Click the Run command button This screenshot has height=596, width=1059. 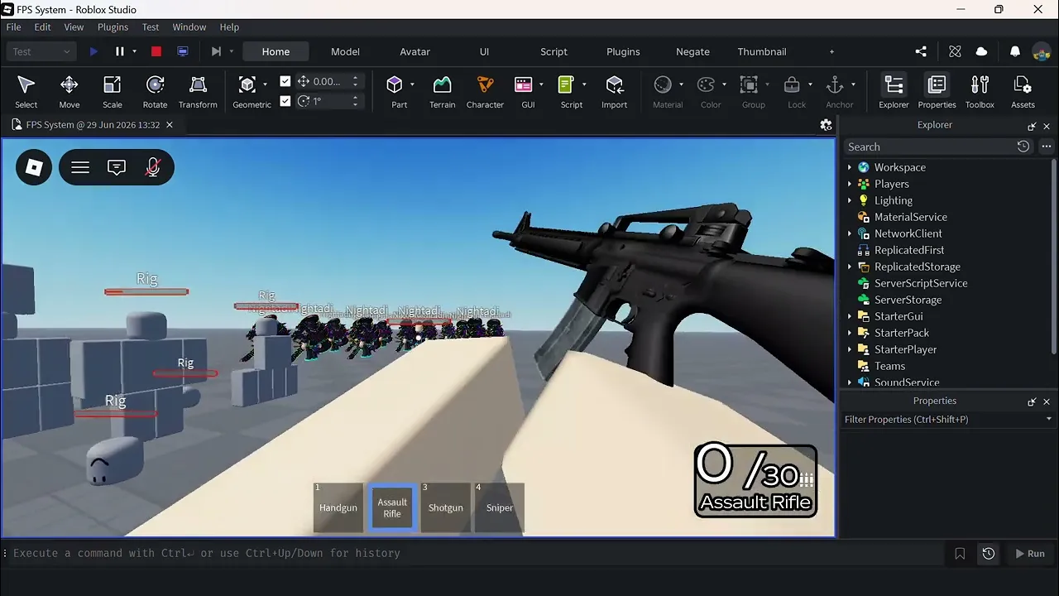click(1030, 554)
